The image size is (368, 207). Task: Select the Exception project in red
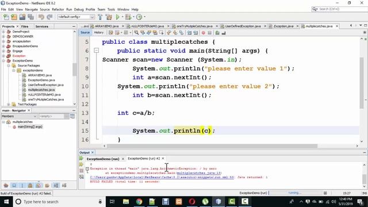(19, 56)
